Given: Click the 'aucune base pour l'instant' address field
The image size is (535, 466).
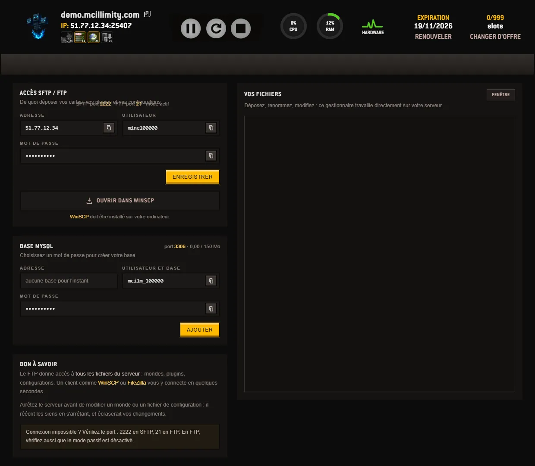Looking at the screenshot, I should pyautogui.click(x=69, y=281).
